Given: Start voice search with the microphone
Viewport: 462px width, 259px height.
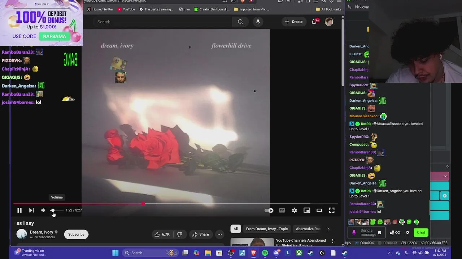Looking at the screenshot, I should [258, 22].
